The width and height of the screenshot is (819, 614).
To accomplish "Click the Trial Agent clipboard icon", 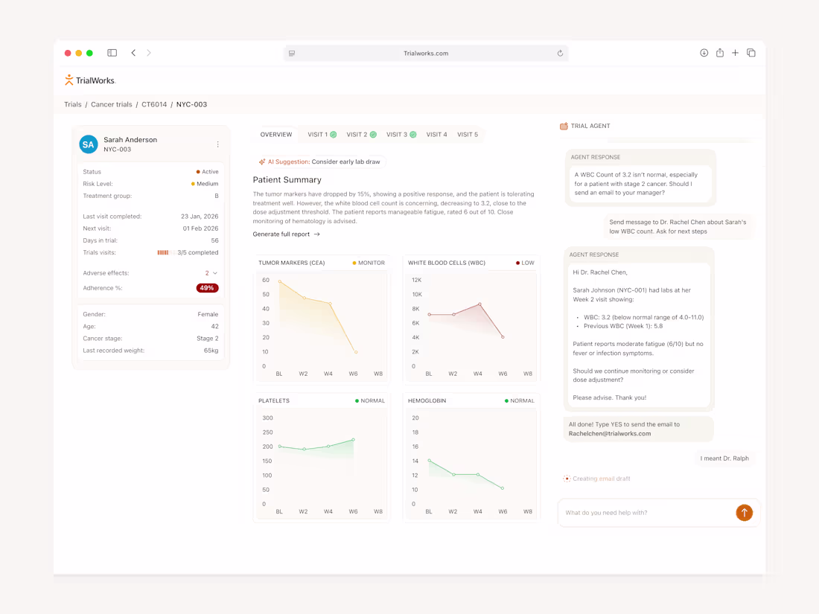I will pos(564,126).
